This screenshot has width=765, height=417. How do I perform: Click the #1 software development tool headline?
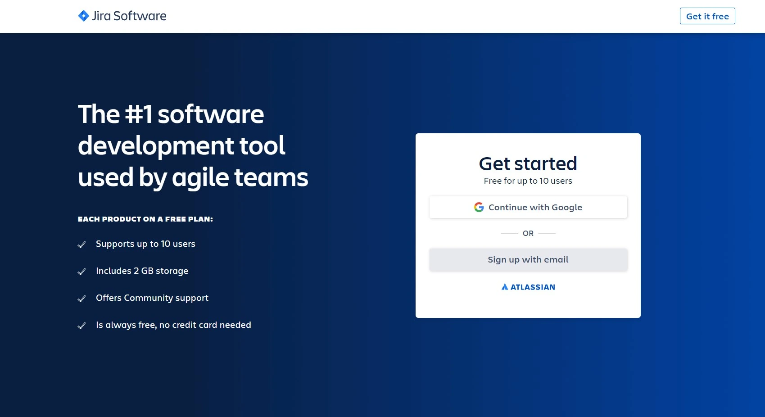(x=193, y=145)
